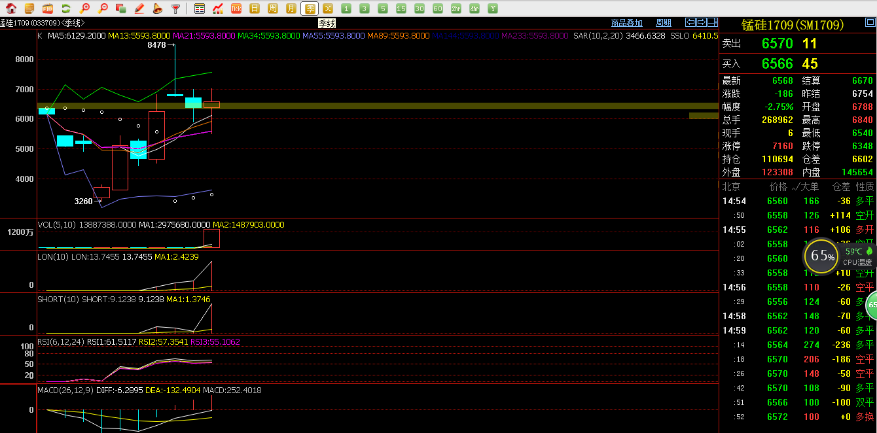Click the 持仓 110694 open interest value
Image resolution: width=877 pixels, height=433 pixels.
click(x=778, y=160)
